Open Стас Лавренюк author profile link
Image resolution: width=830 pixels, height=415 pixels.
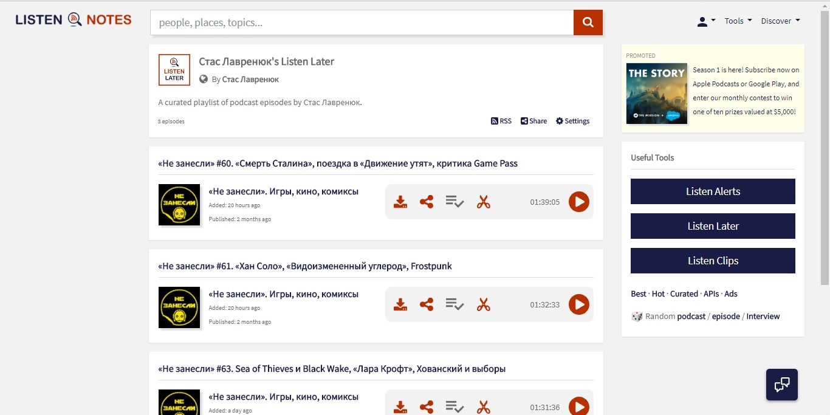250,80
